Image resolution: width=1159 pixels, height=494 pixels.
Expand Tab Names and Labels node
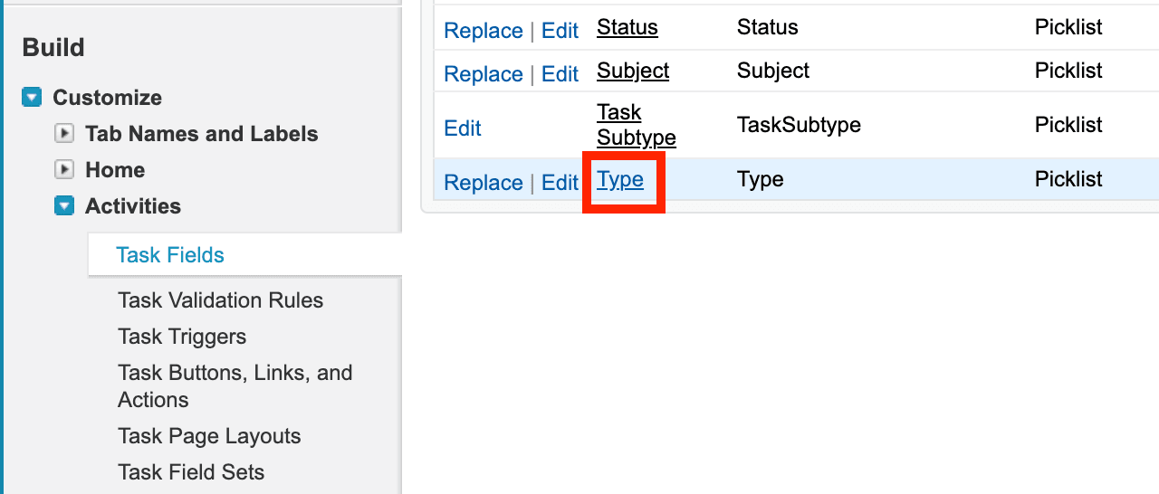(64, 134)
